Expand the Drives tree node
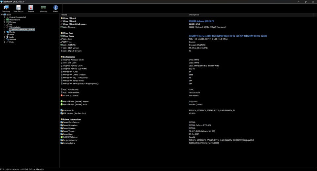317x171 pixels. [5, 34]
